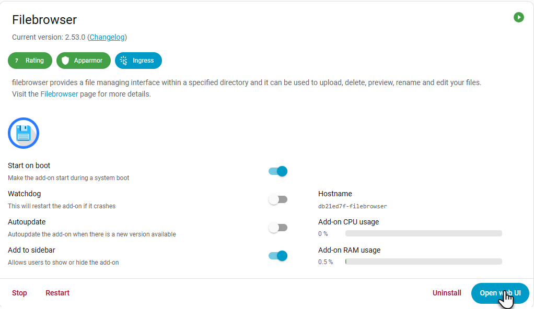Disable Start on boot
The width and height of the screenshot is (534, 309).
click(277, 171)
